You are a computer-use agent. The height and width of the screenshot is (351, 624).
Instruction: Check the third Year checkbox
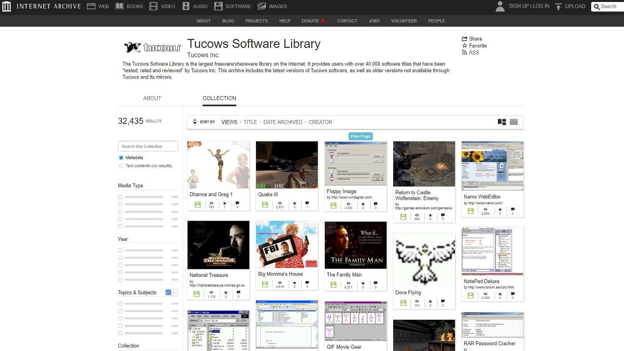(120, 265)
